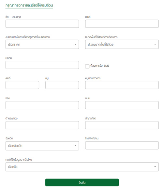Click the green ยืนยัน confirm button
163x190 pixels.
click(x=82, y=182)
